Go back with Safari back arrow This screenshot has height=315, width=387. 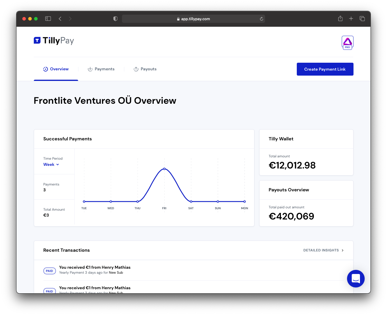point(60,19)
